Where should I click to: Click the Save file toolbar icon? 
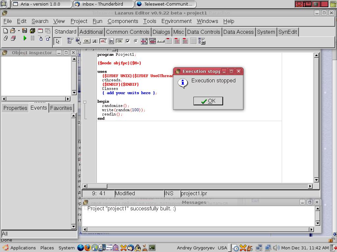24,31
